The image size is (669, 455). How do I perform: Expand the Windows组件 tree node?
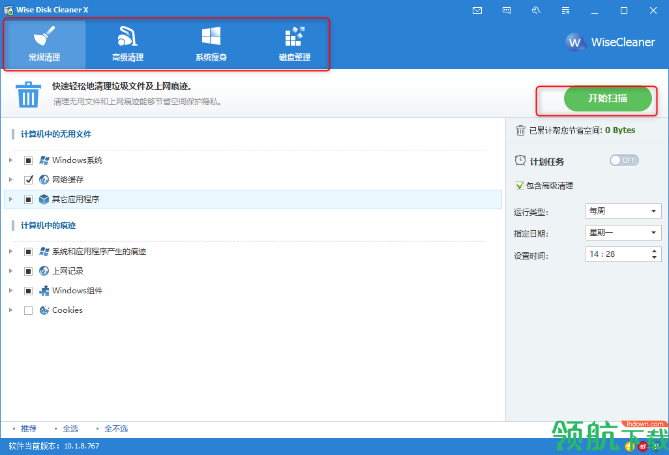coord(10,290)
